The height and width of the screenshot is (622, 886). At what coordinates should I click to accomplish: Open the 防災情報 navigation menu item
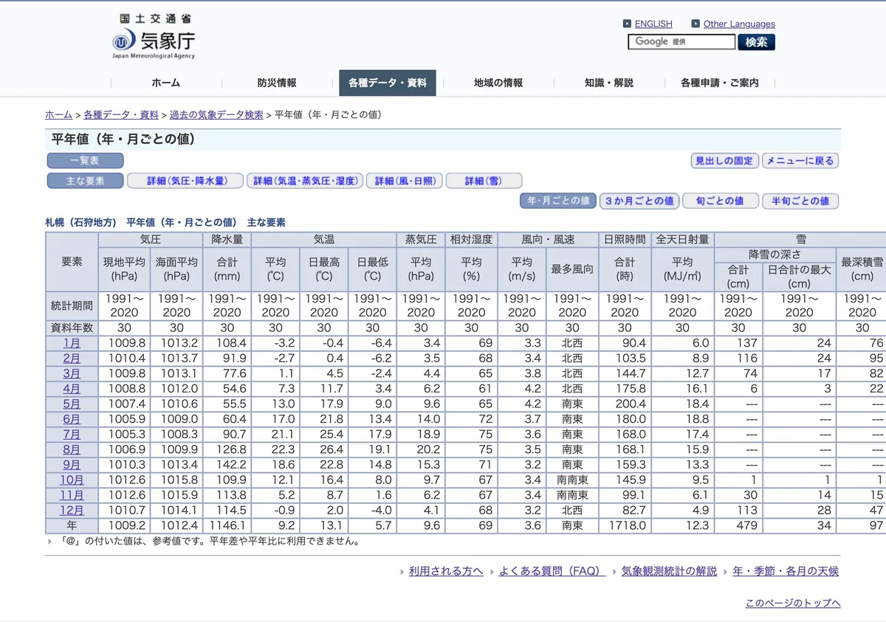click(277, 83)
